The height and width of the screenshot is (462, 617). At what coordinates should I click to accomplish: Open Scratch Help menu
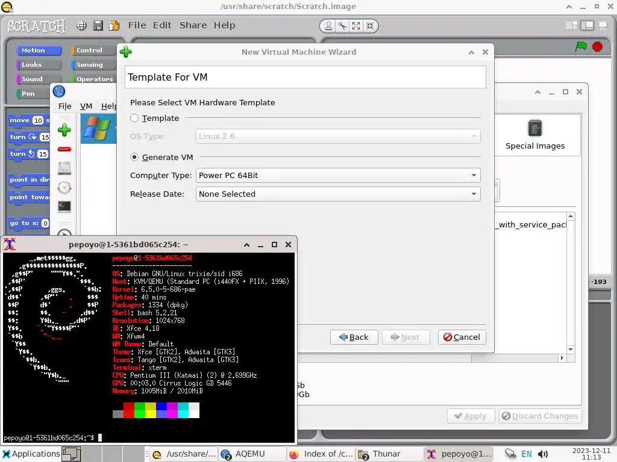click(x=224, y=25)
